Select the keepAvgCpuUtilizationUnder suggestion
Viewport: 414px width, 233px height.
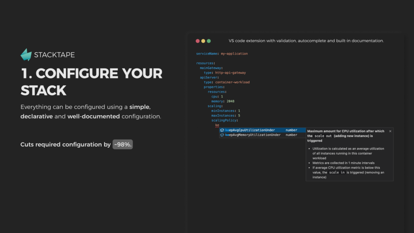[251, 130]
